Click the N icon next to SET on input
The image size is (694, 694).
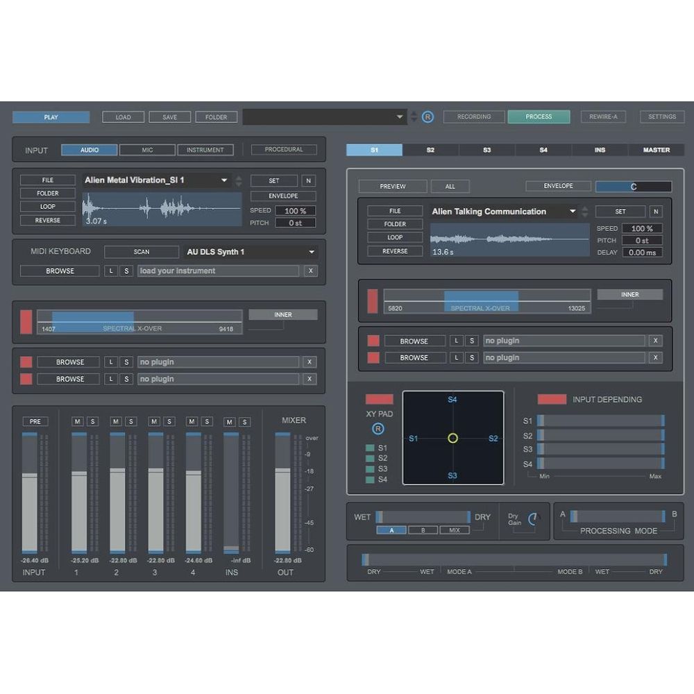coord(308,180)
